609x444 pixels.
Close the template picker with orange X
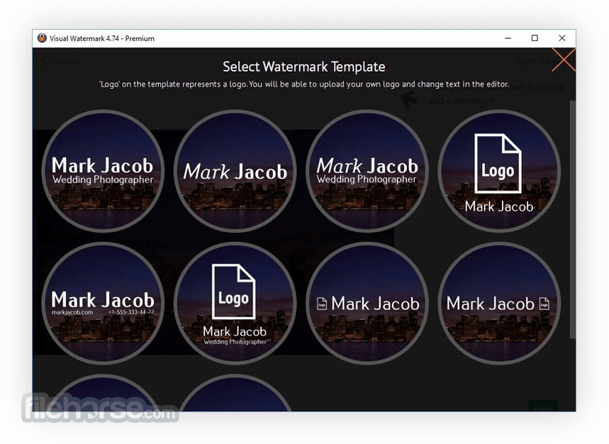click(x=564, y=60)
